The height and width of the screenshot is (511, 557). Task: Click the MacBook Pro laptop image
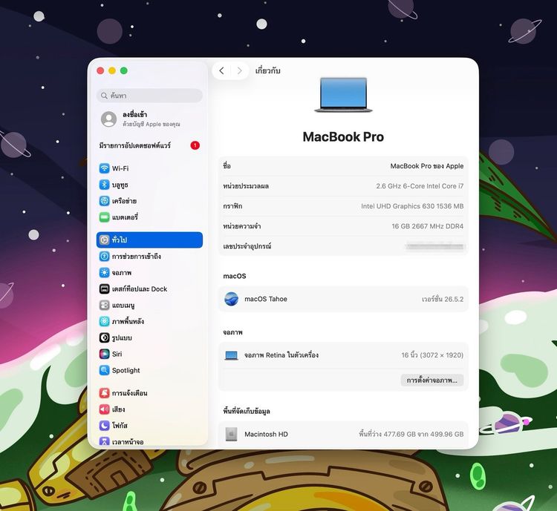(x=343, y=95)
